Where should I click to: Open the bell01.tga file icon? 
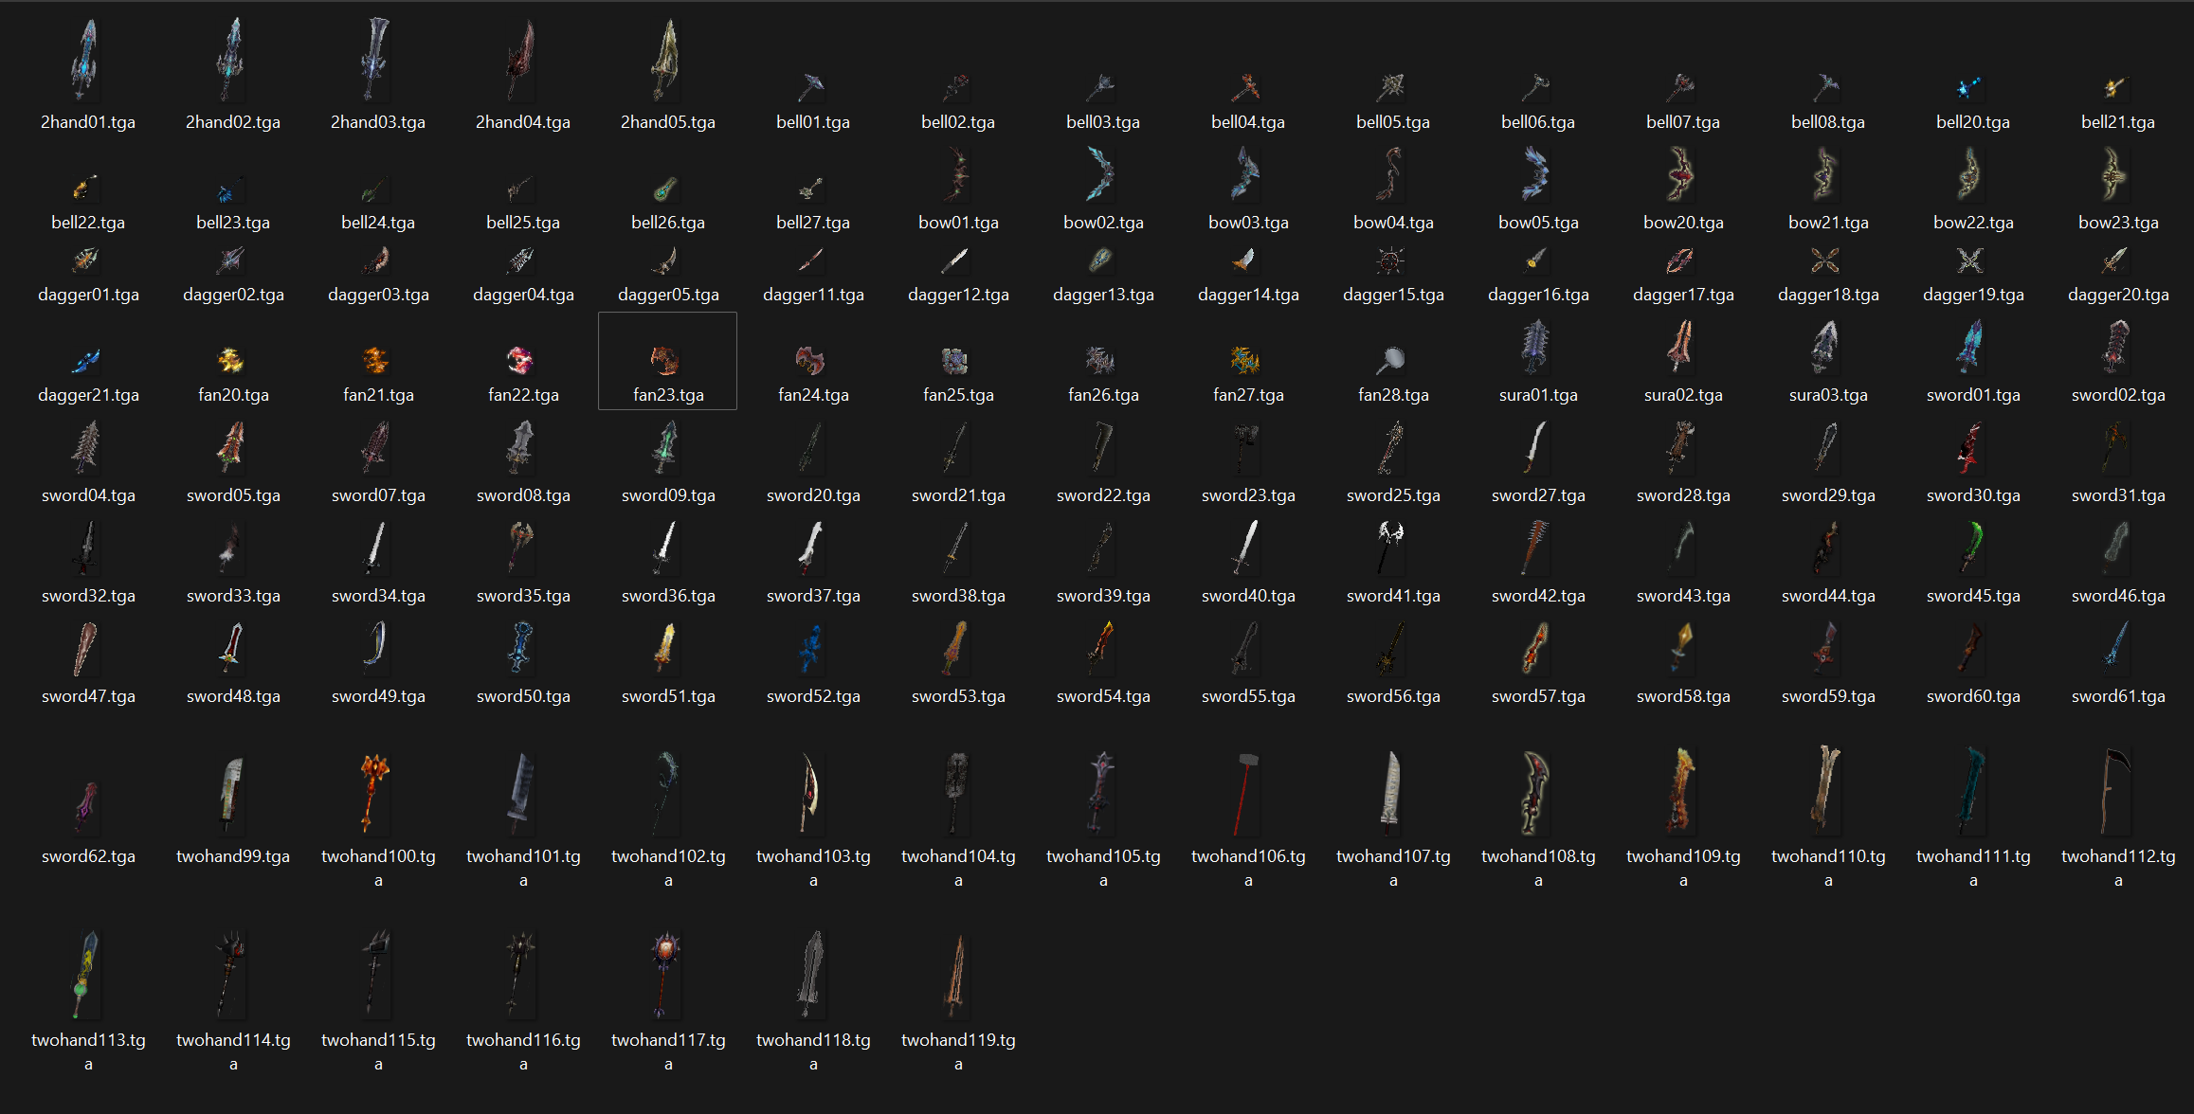[x=811, y=87]
